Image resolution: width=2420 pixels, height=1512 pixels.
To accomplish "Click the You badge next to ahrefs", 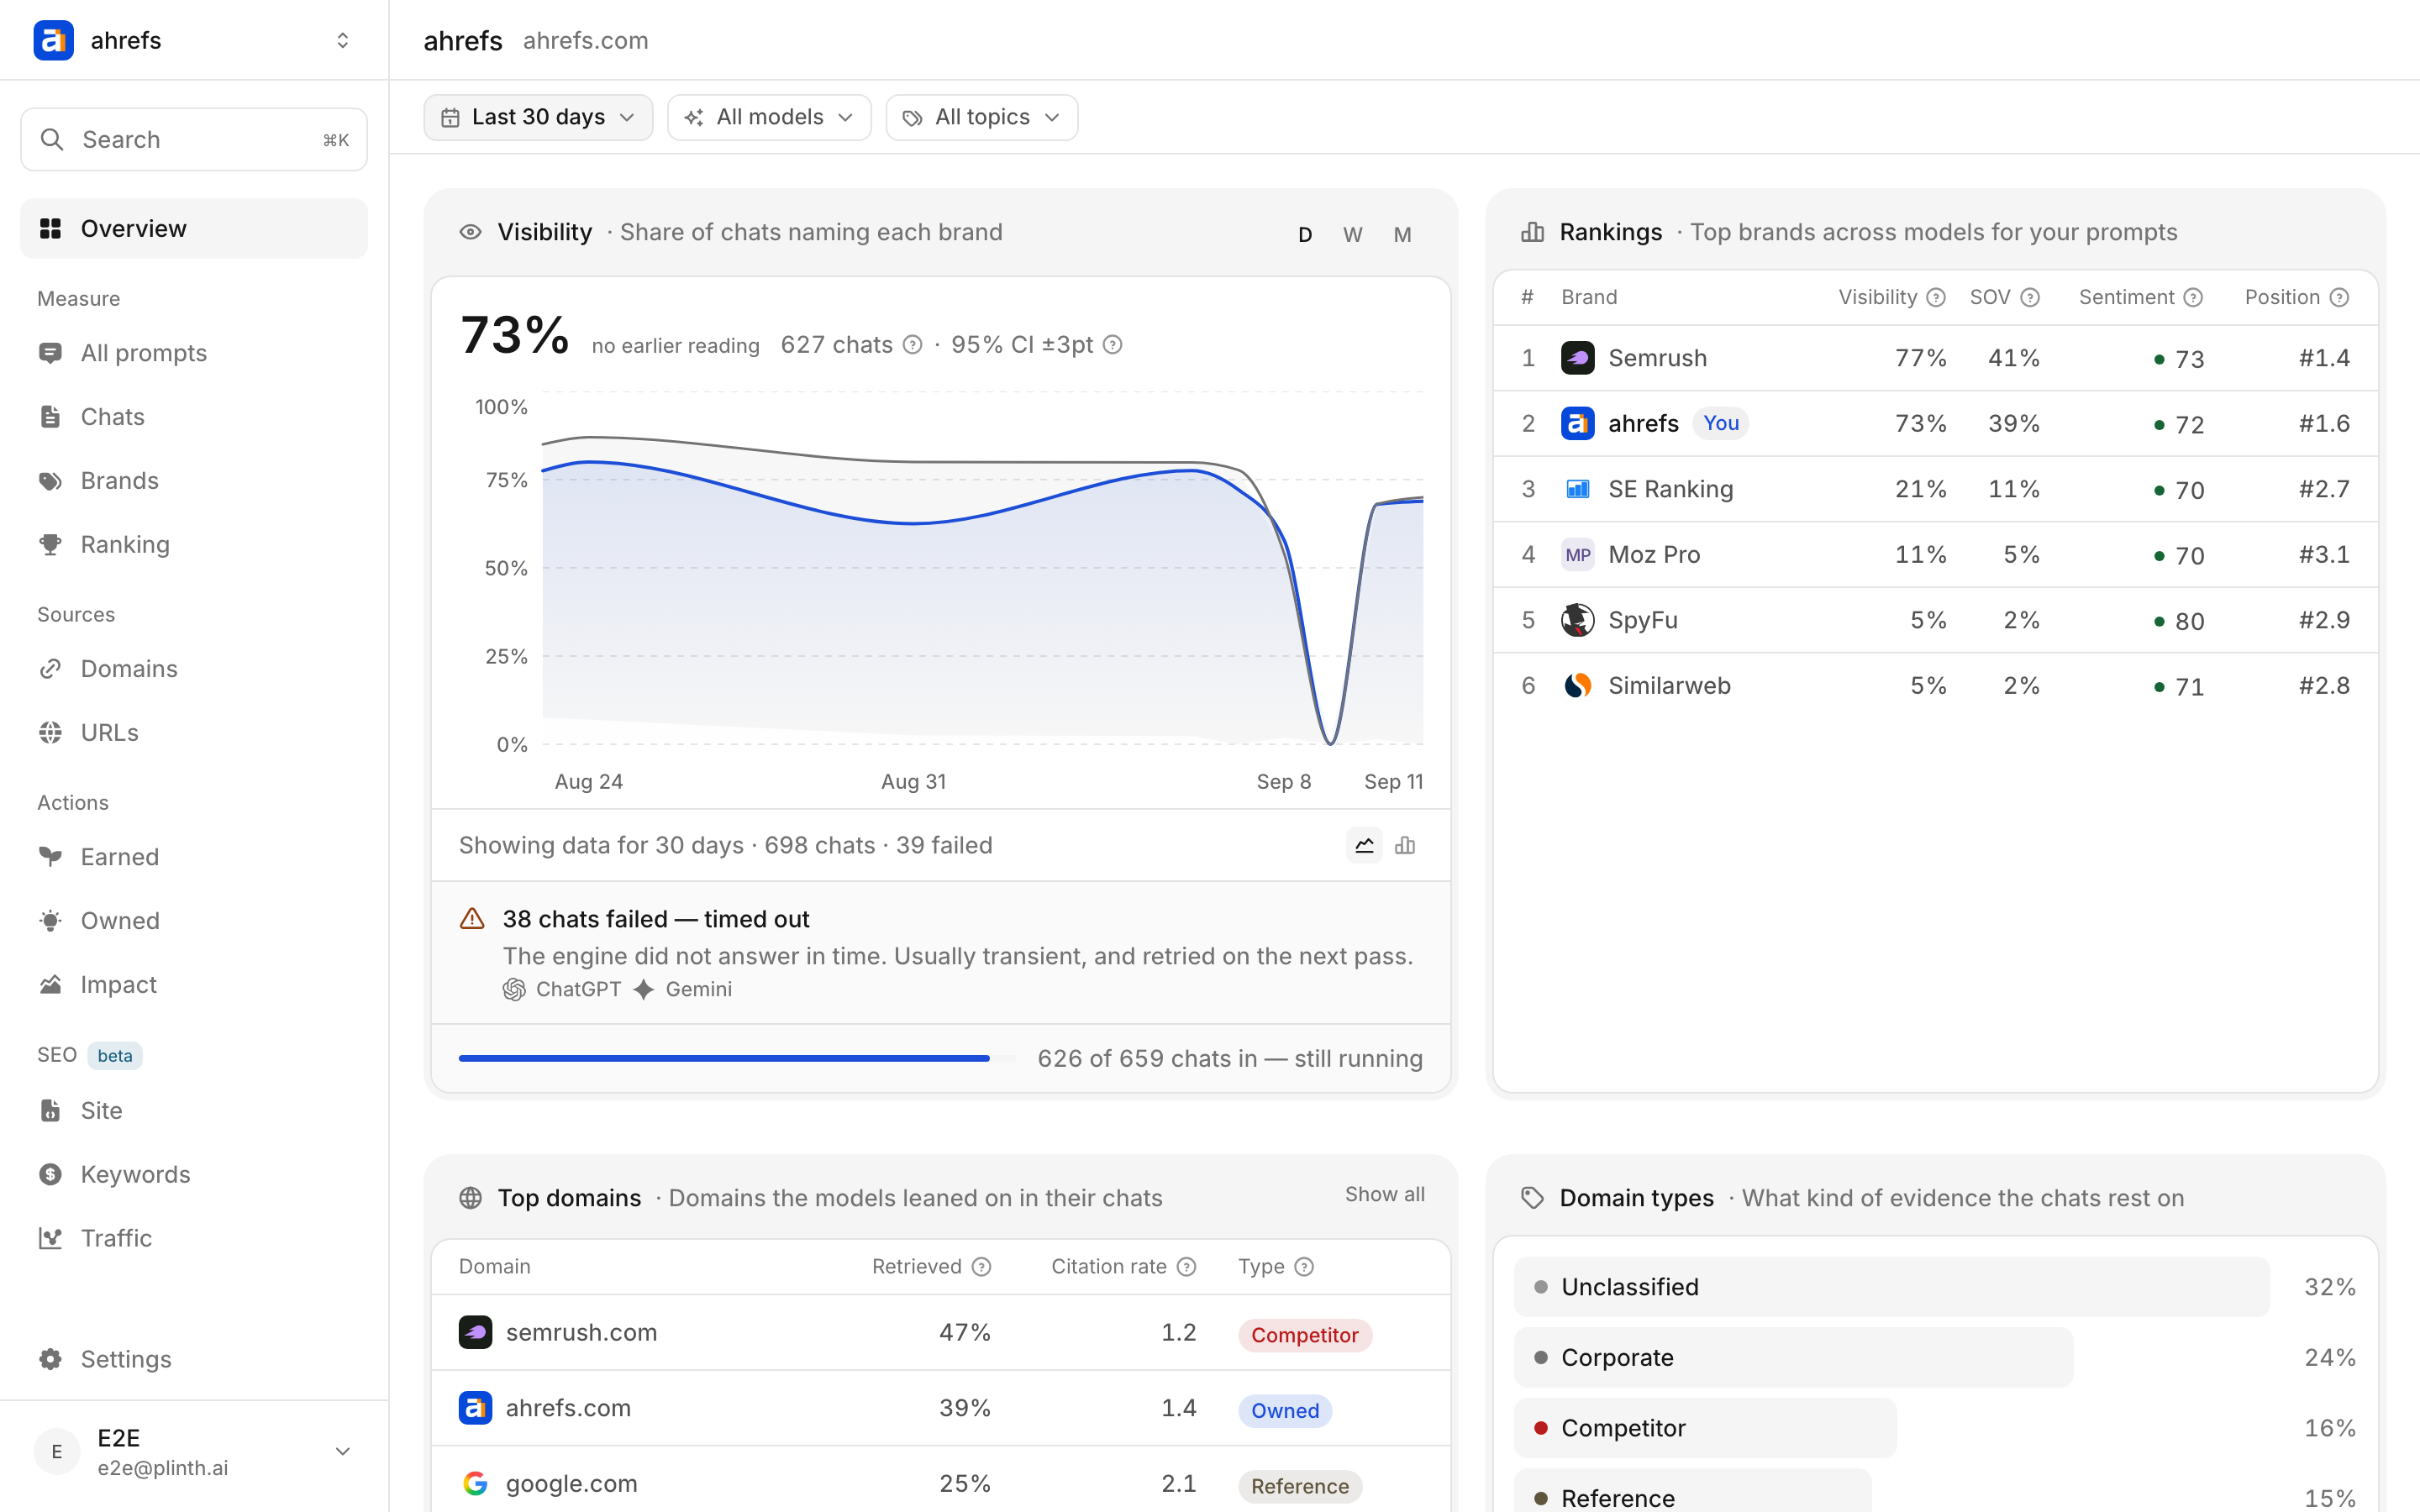I will 1721,423.
